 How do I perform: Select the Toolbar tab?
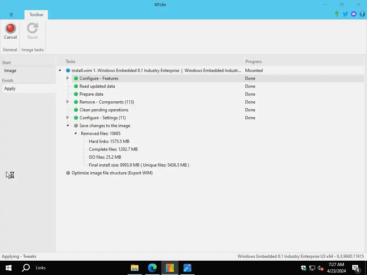click(36, 15)
